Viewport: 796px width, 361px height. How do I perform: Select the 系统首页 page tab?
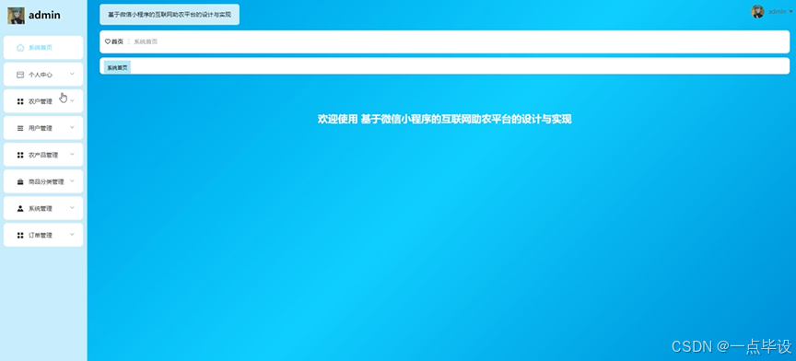pos(117,67)
